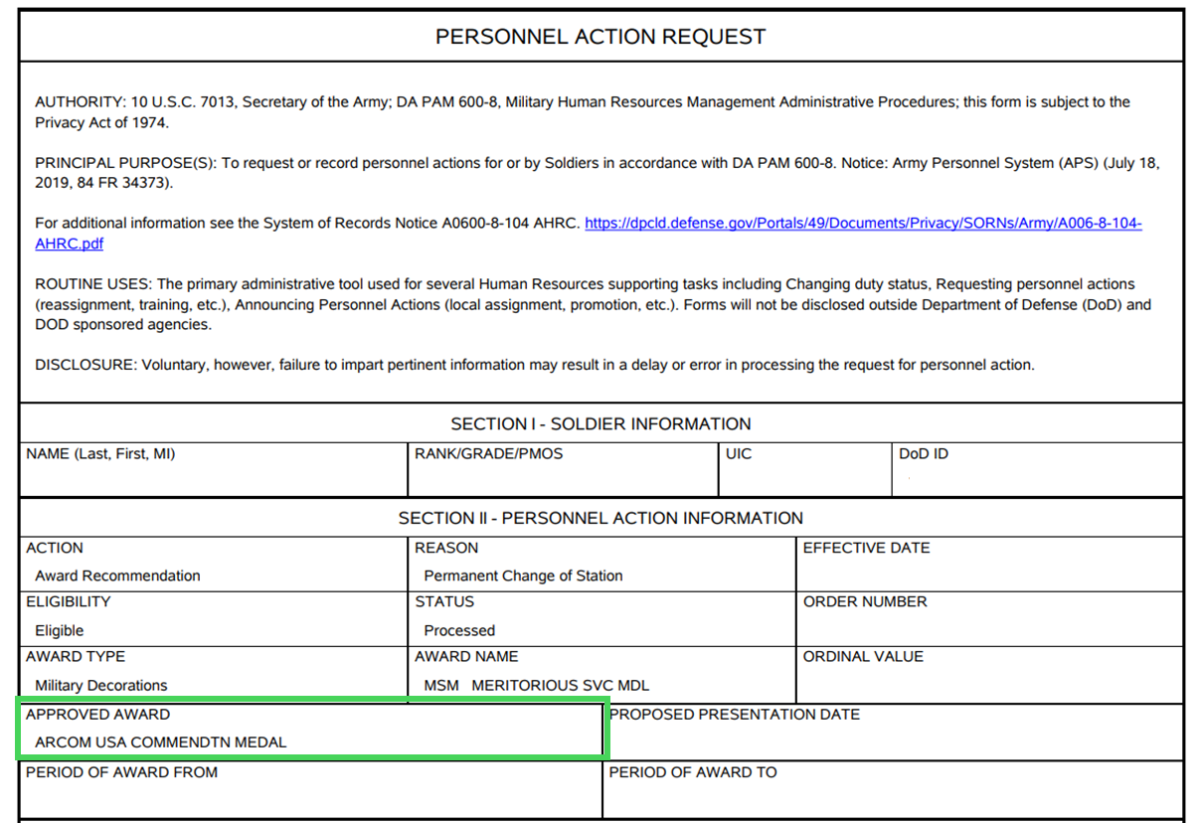The image size is (1200, 823).
Task: Click the PROPOSED PRESENTATION DATE field
Action: pyautogui.click(x=894, y=732)
